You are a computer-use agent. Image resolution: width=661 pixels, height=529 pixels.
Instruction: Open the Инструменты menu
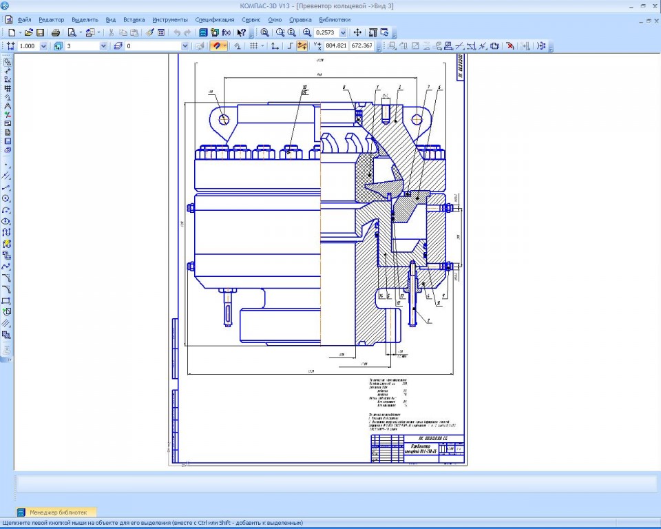coord(170,20)
